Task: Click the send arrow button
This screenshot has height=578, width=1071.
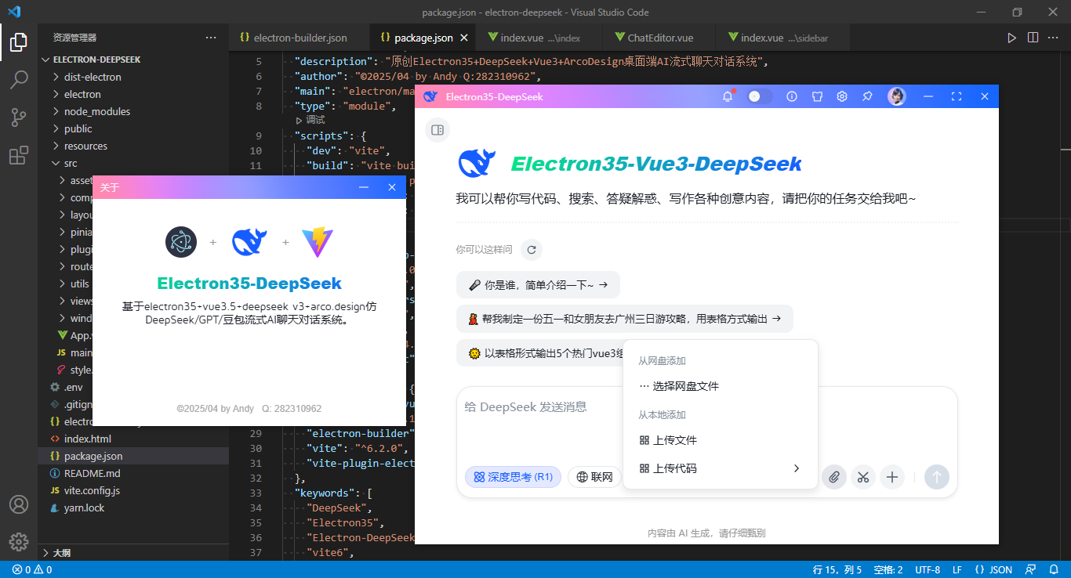Action: pos(937,477)
